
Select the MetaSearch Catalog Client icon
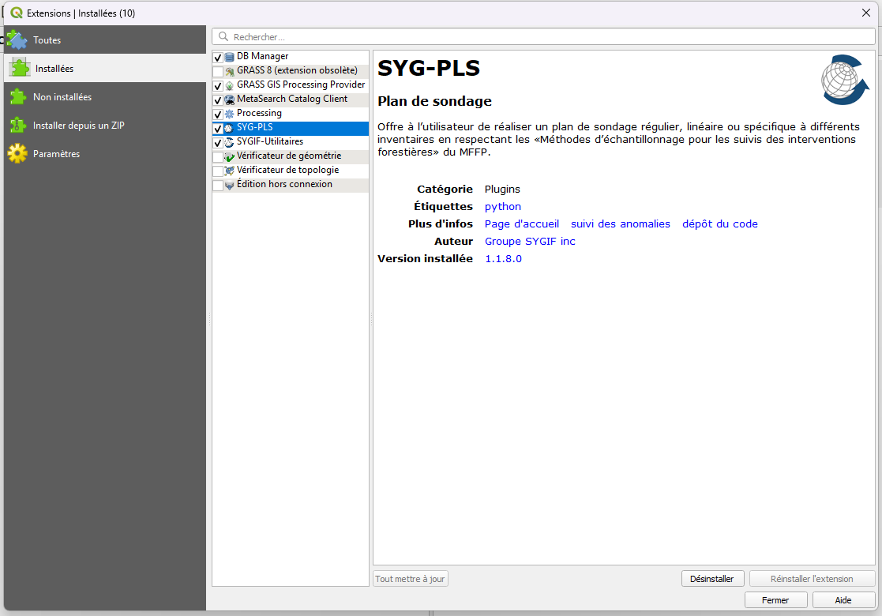230,100
